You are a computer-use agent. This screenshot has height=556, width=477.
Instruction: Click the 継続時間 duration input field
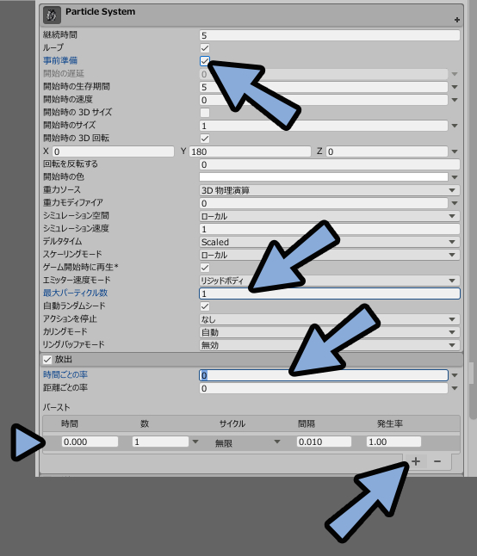point(330,35)
